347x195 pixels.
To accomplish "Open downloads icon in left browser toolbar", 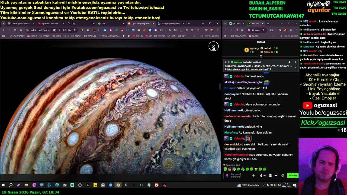I will pyautogui.click(x=181, y=30).
